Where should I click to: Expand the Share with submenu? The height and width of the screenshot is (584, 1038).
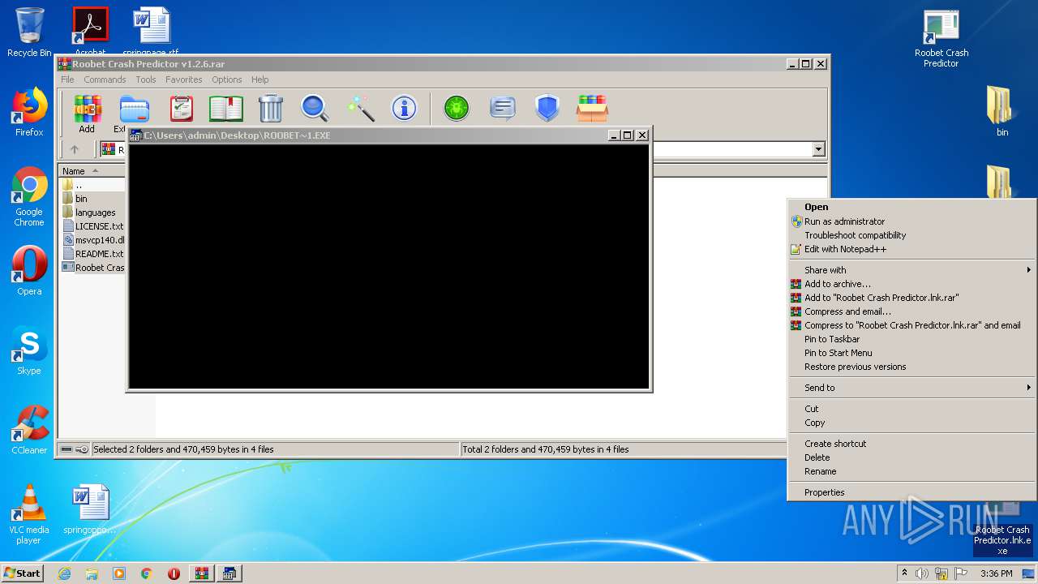pos(912,270)
